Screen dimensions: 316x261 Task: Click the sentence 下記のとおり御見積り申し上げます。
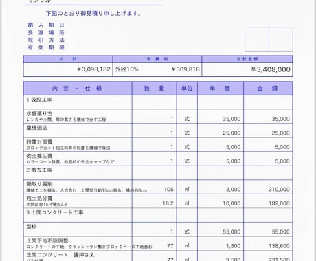pyautogui.click(x=94, y=13)
